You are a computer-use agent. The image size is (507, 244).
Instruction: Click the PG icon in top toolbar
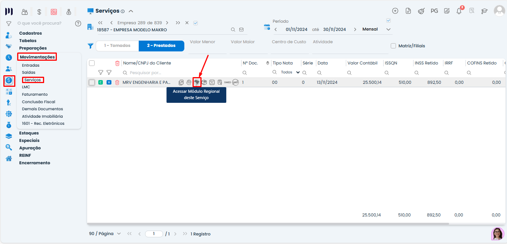click(434, 11)
